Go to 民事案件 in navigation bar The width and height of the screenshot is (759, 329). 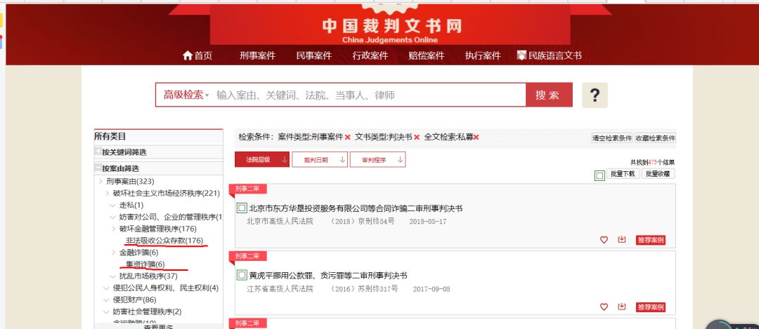[314, 55]
